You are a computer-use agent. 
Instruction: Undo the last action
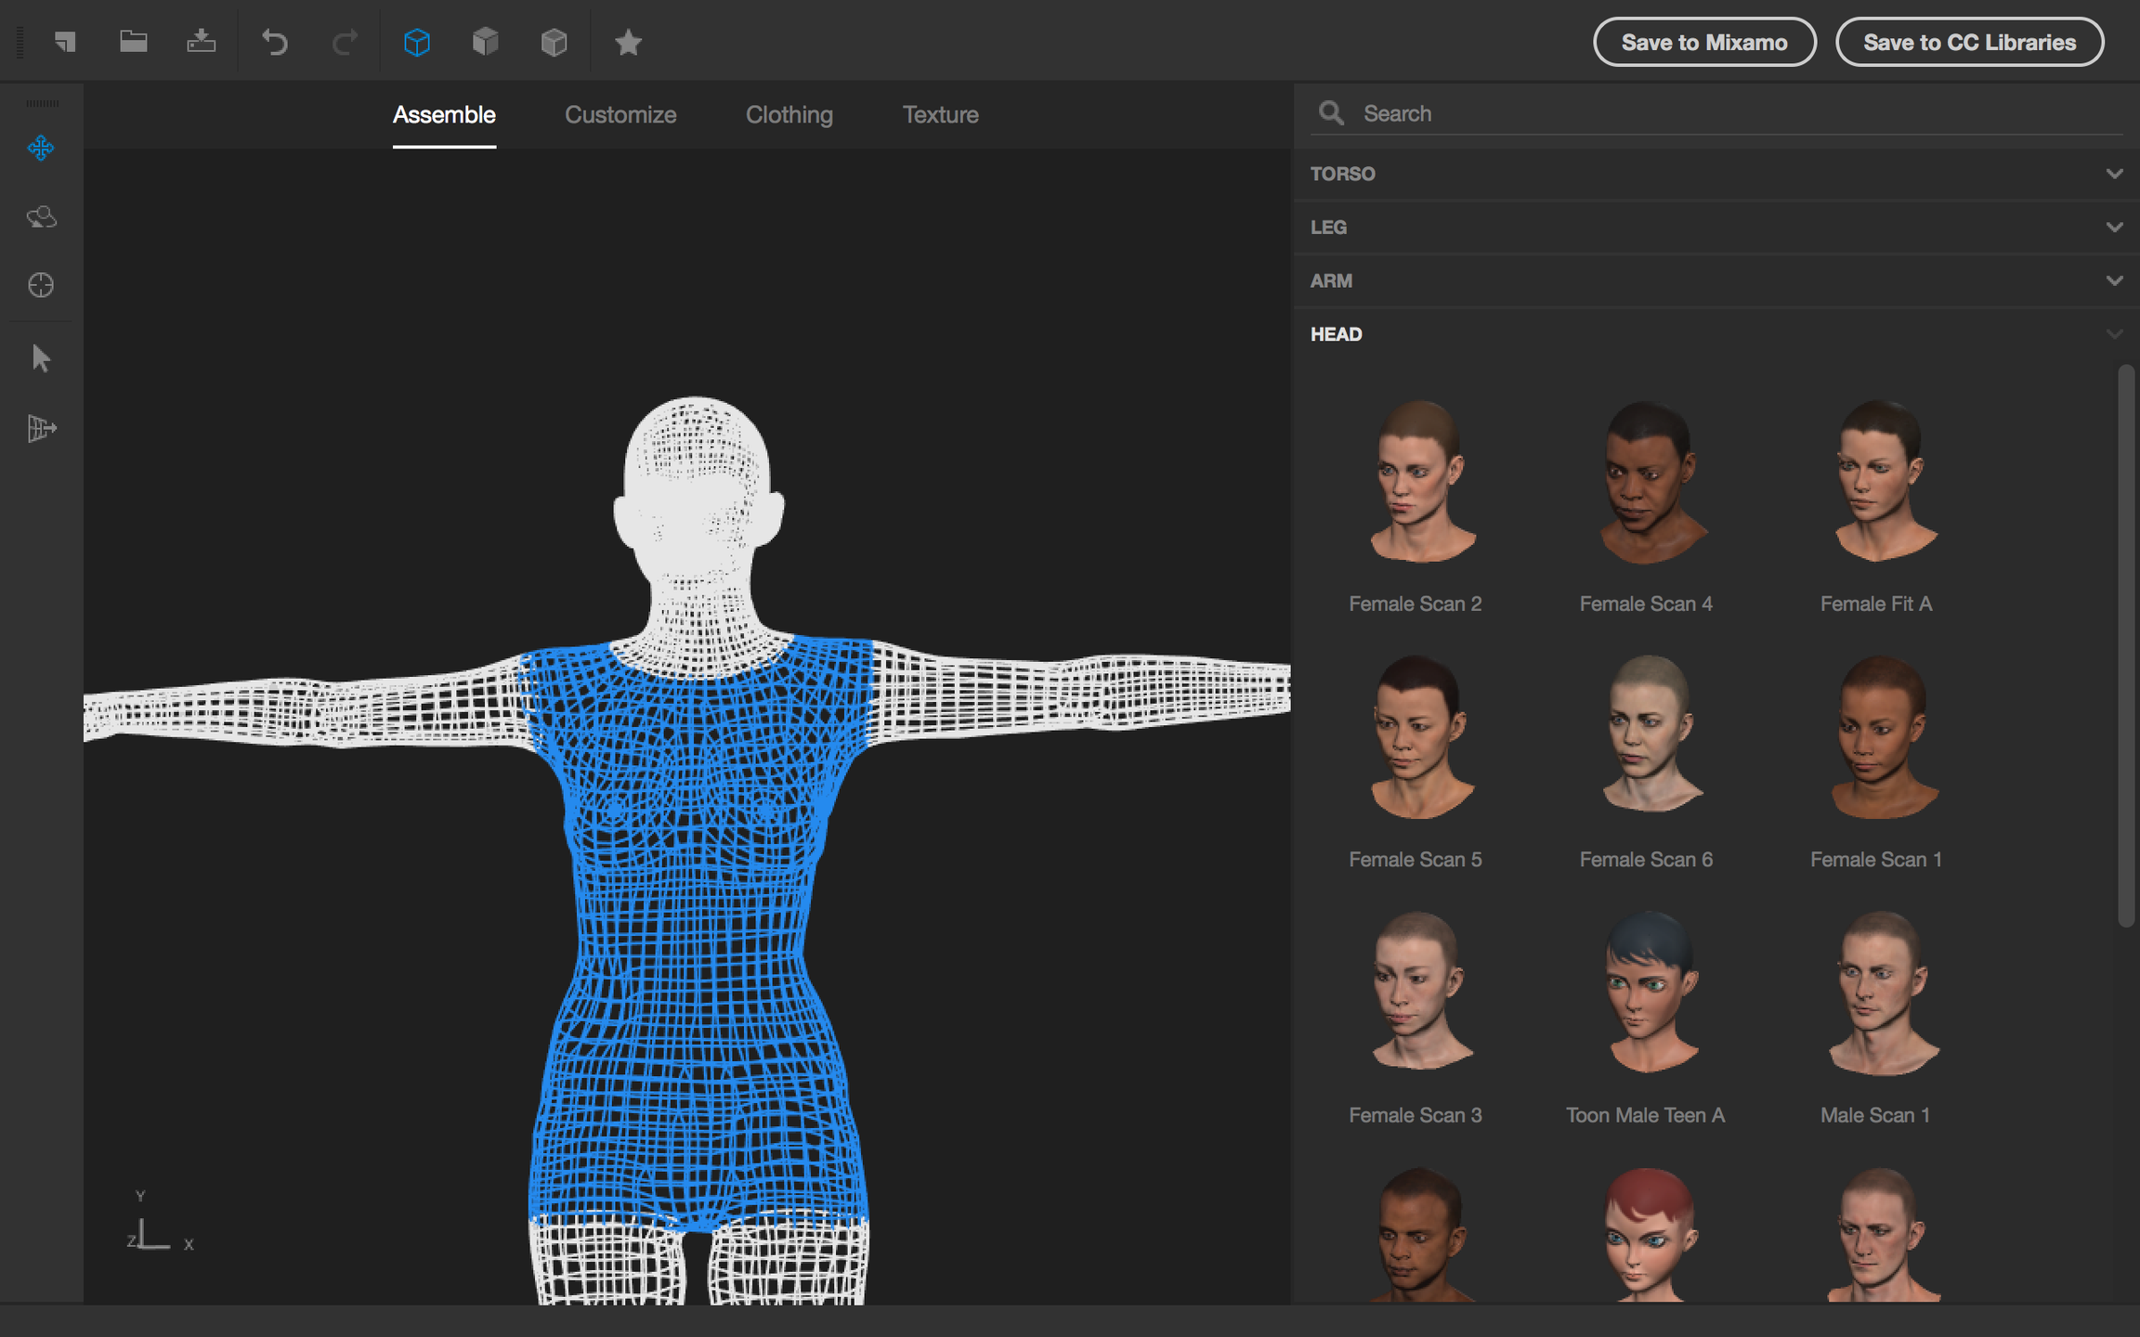coord(275,43)
